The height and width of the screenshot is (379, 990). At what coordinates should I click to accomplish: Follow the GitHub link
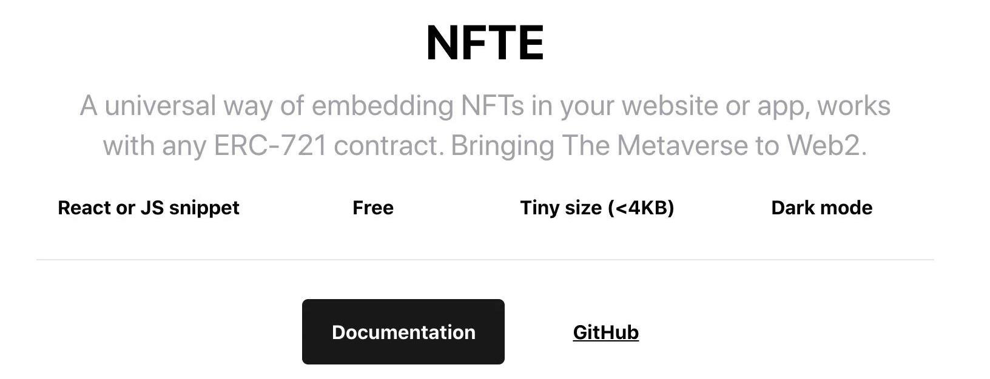(605, 332)
